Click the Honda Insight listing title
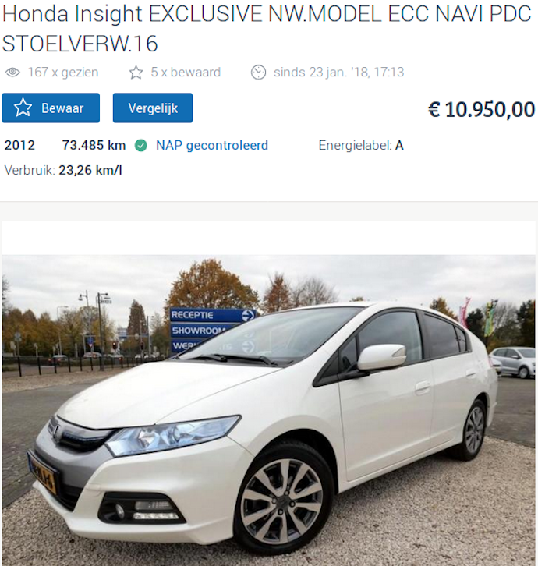The height and width of the screenshot is (566, 538). pos(267,29)
